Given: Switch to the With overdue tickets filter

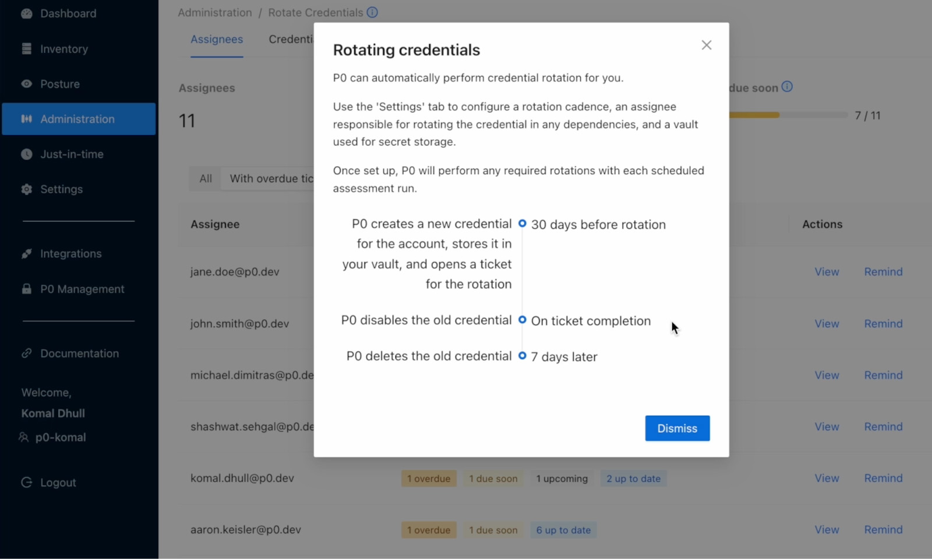Looking at the screenshot, I should click(x=269, y=178).
